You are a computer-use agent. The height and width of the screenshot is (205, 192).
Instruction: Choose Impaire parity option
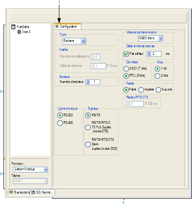pos(141,90)
